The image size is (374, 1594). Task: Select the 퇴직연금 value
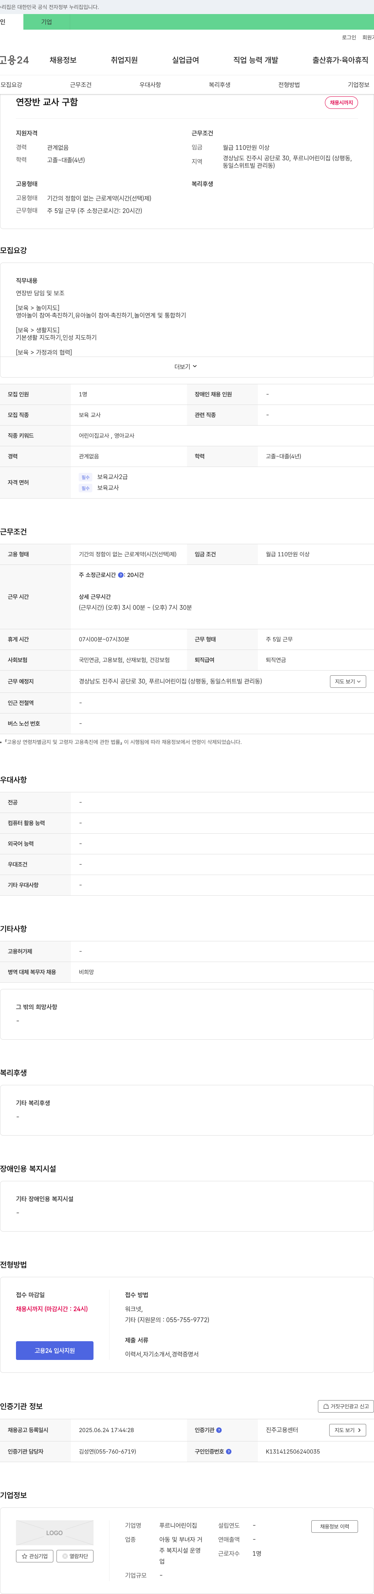[276, 660]
